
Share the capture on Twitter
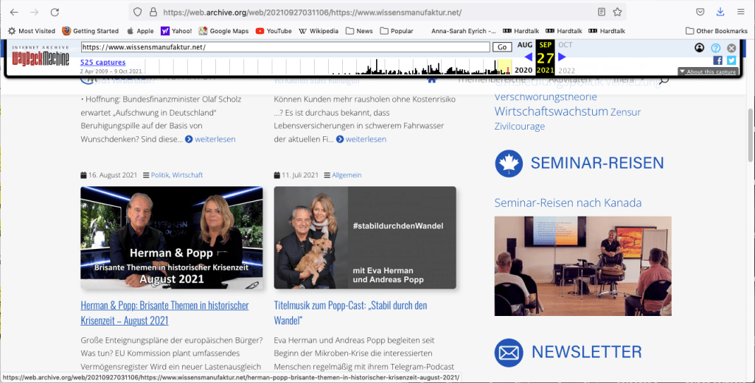(x=731, y=60)
